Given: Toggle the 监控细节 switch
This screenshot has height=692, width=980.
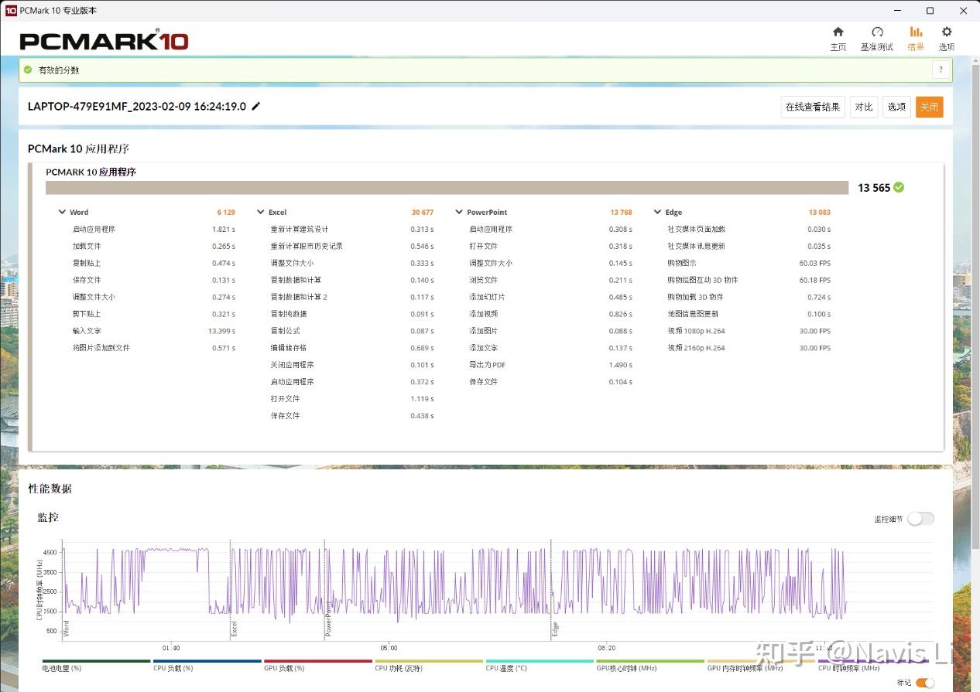Looking at the screenshot, I should click(920, 519).
